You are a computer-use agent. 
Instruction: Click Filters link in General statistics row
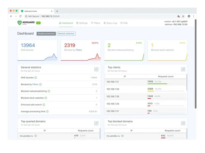(35, 84)
